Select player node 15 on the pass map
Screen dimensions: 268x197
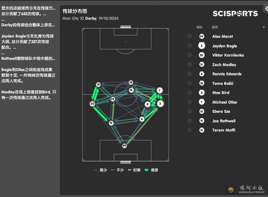(111, 123)
